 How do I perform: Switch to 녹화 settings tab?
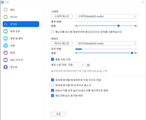coord(21,46)
